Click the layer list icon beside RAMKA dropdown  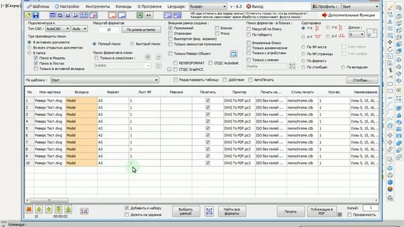click(158, 66)
